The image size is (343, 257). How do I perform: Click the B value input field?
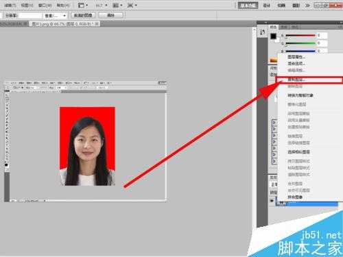322,51
